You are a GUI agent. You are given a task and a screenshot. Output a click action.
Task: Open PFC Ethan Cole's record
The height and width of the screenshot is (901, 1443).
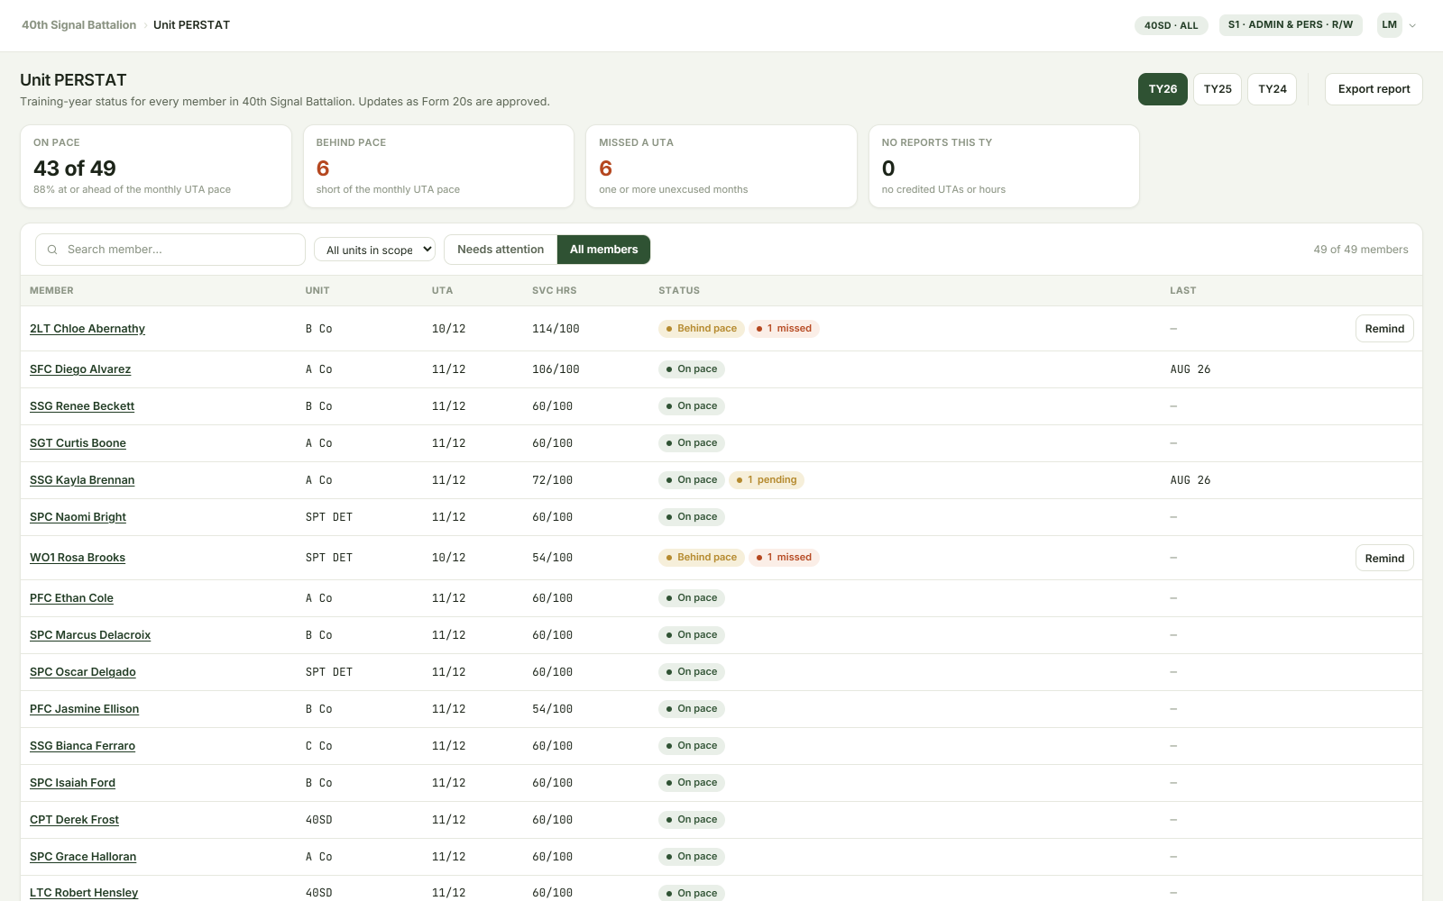coord(71,598)
